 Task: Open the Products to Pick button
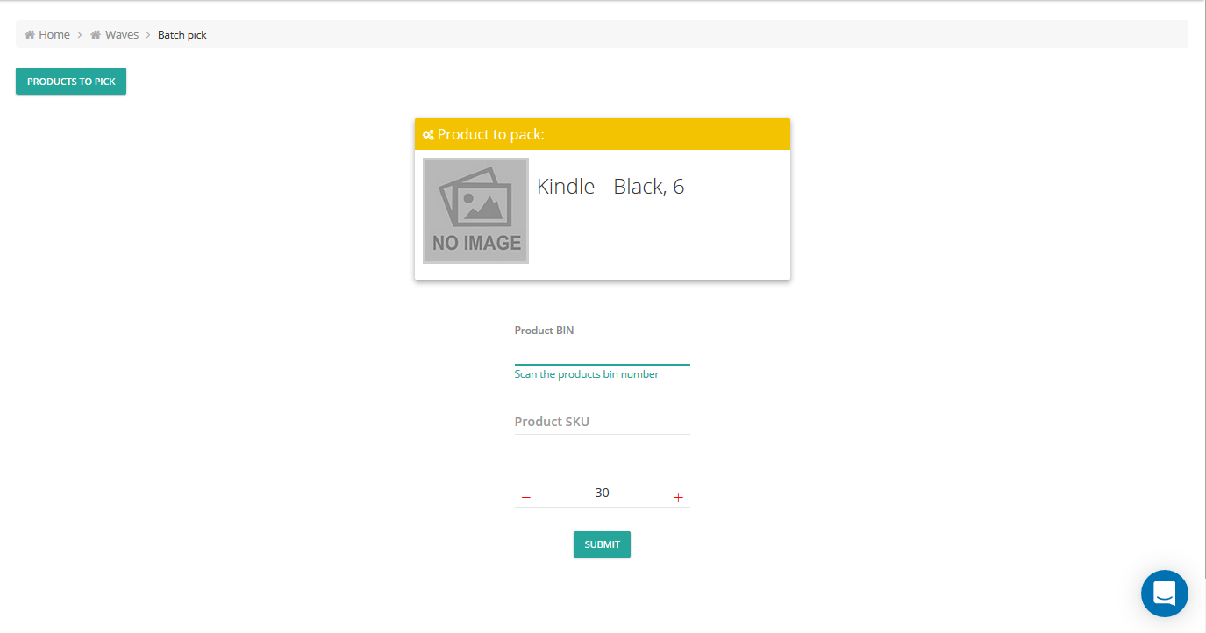71,82
